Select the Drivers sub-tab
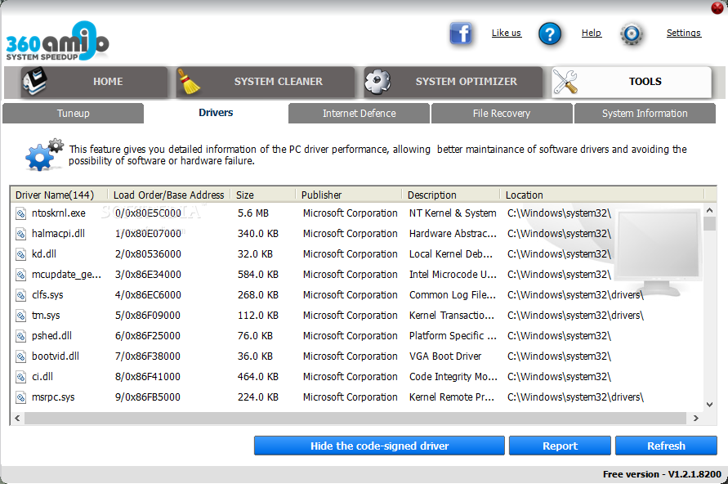This screenshot has width=728, height=484. coord(216,113)
